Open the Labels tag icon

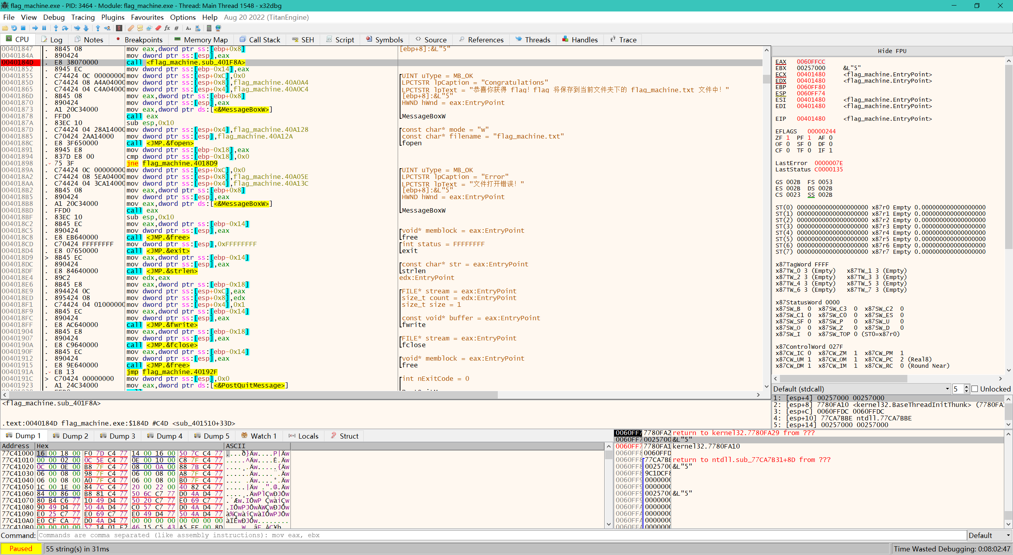[149, 28]
